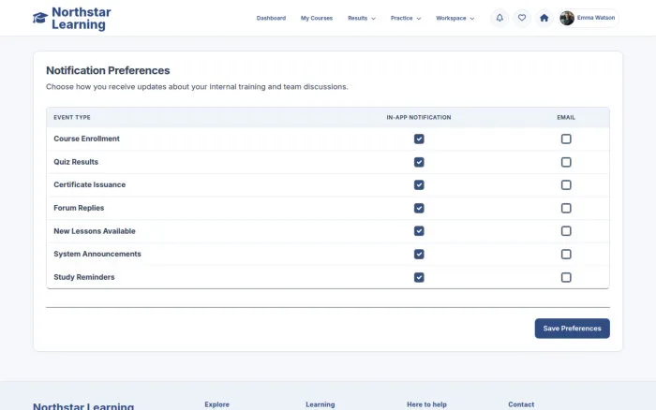Uncheck in-app notification for New Lessons Available
The width and height of the screenshot is (656, 410).
pos(419,231)
